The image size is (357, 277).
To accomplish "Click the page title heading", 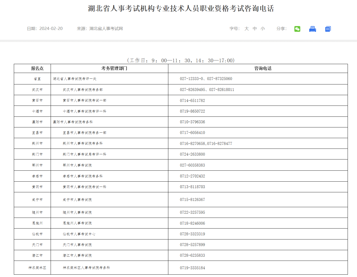I will (x=181, y=9).
